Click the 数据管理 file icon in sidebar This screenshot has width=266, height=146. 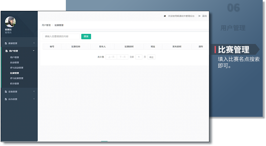coord(6,43)
